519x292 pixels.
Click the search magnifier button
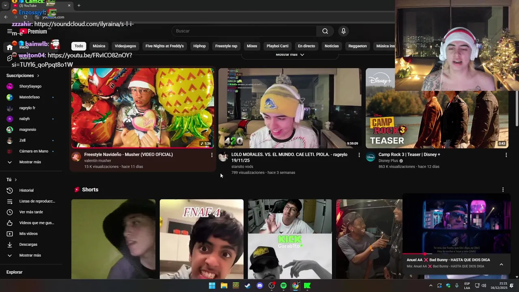click(x=325, y=31)
